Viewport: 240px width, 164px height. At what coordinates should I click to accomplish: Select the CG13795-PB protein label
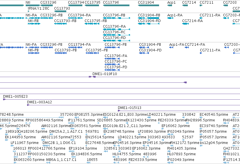pyautogui.click(x=97, y=50)
